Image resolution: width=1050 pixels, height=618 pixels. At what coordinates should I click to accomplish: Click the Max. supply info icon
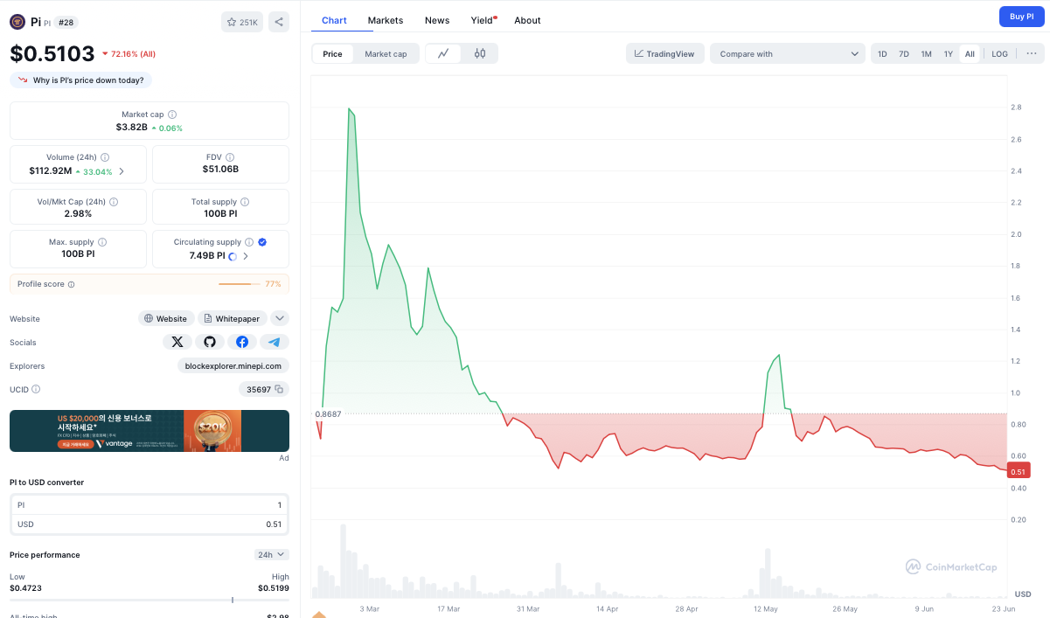[x=102, y=242]
